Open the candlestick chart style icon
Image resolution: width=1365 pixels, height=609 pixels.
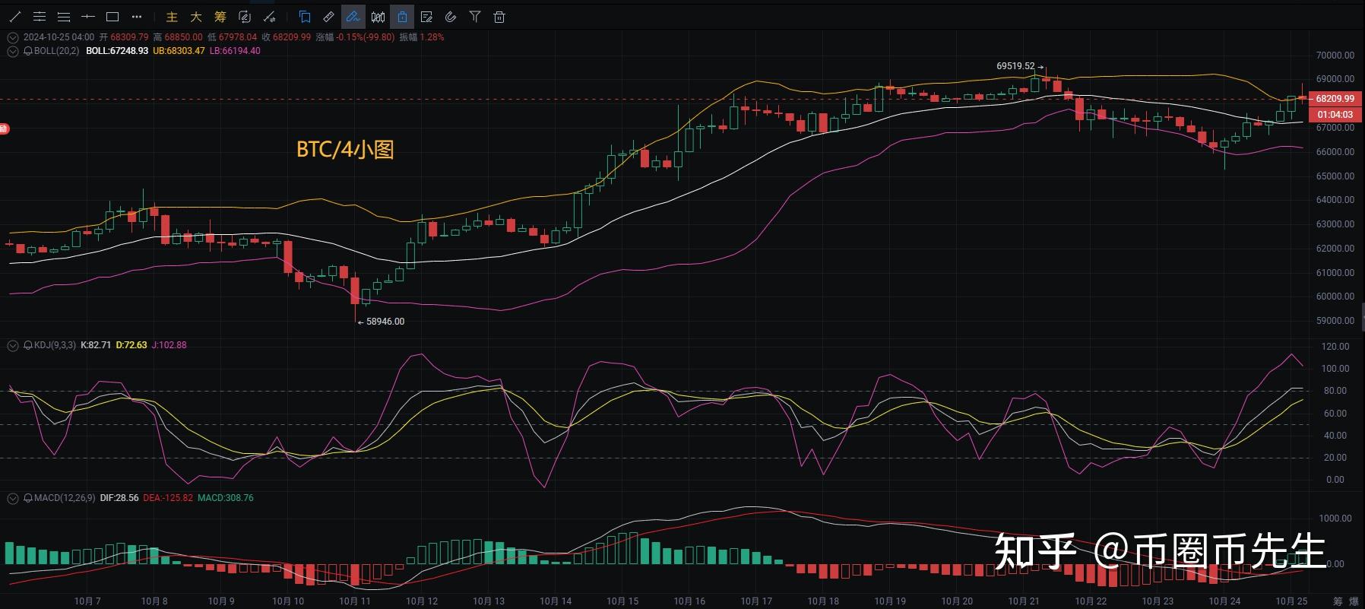tap(378, 17)
